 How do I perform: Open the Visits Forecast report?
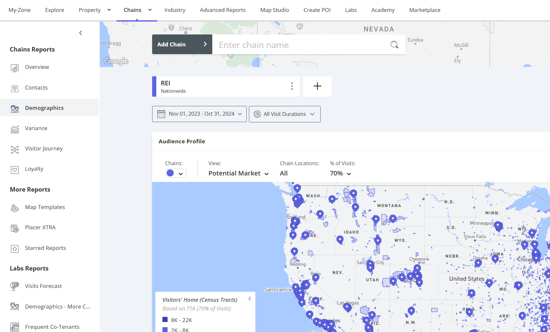[43, 286]
